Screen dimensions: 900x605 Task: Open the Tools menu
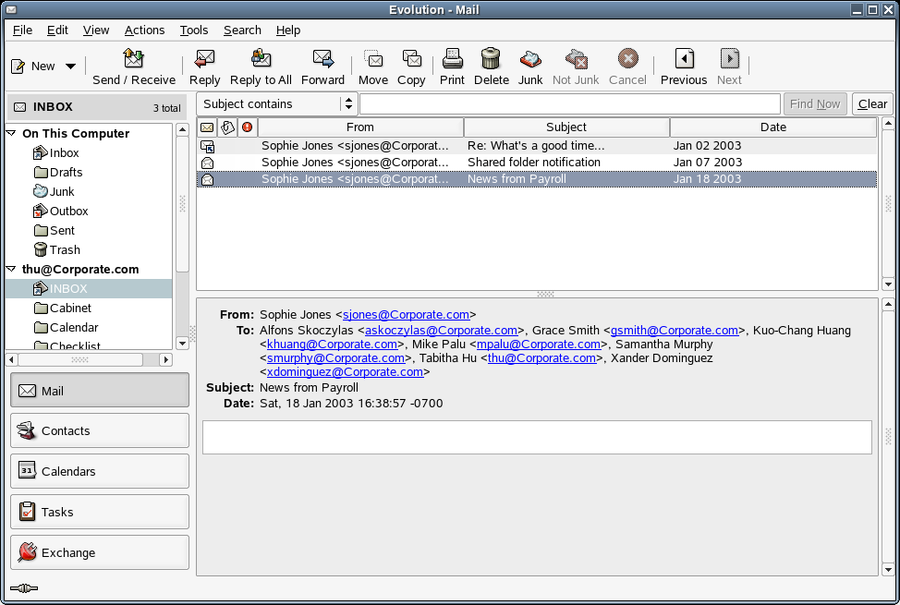pyautogui.click(x=194, y=30)
